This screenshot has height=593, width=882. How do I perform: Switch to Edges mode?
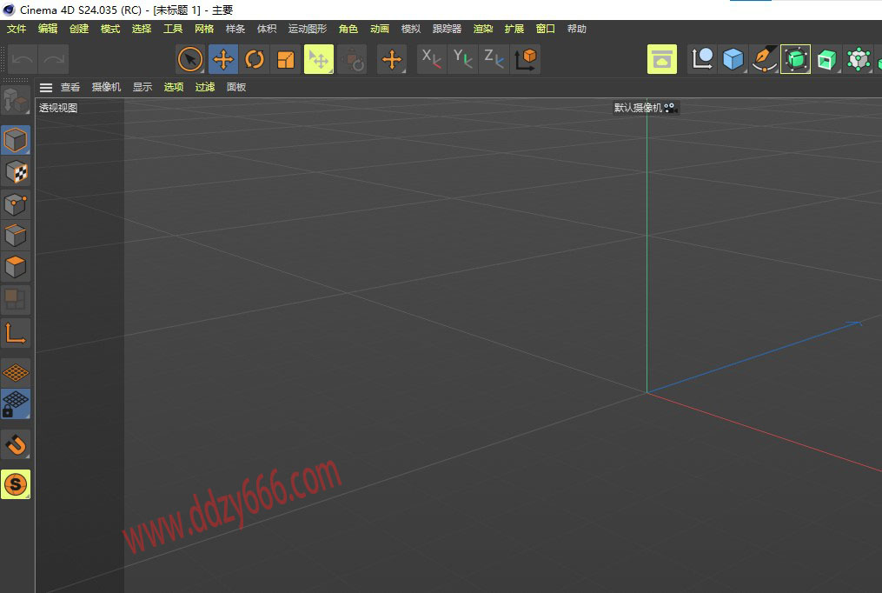point(16,235)
